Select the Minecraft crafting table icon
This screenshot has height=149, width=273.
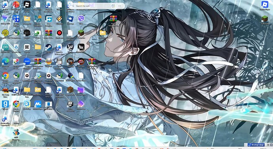point(70,90)
